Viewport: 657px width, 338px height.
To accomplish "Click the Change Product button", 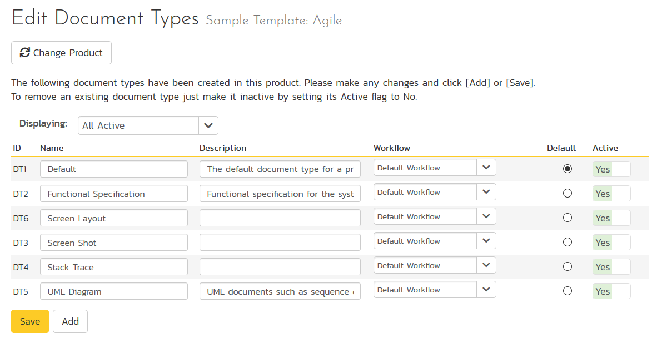I will 61,53.
